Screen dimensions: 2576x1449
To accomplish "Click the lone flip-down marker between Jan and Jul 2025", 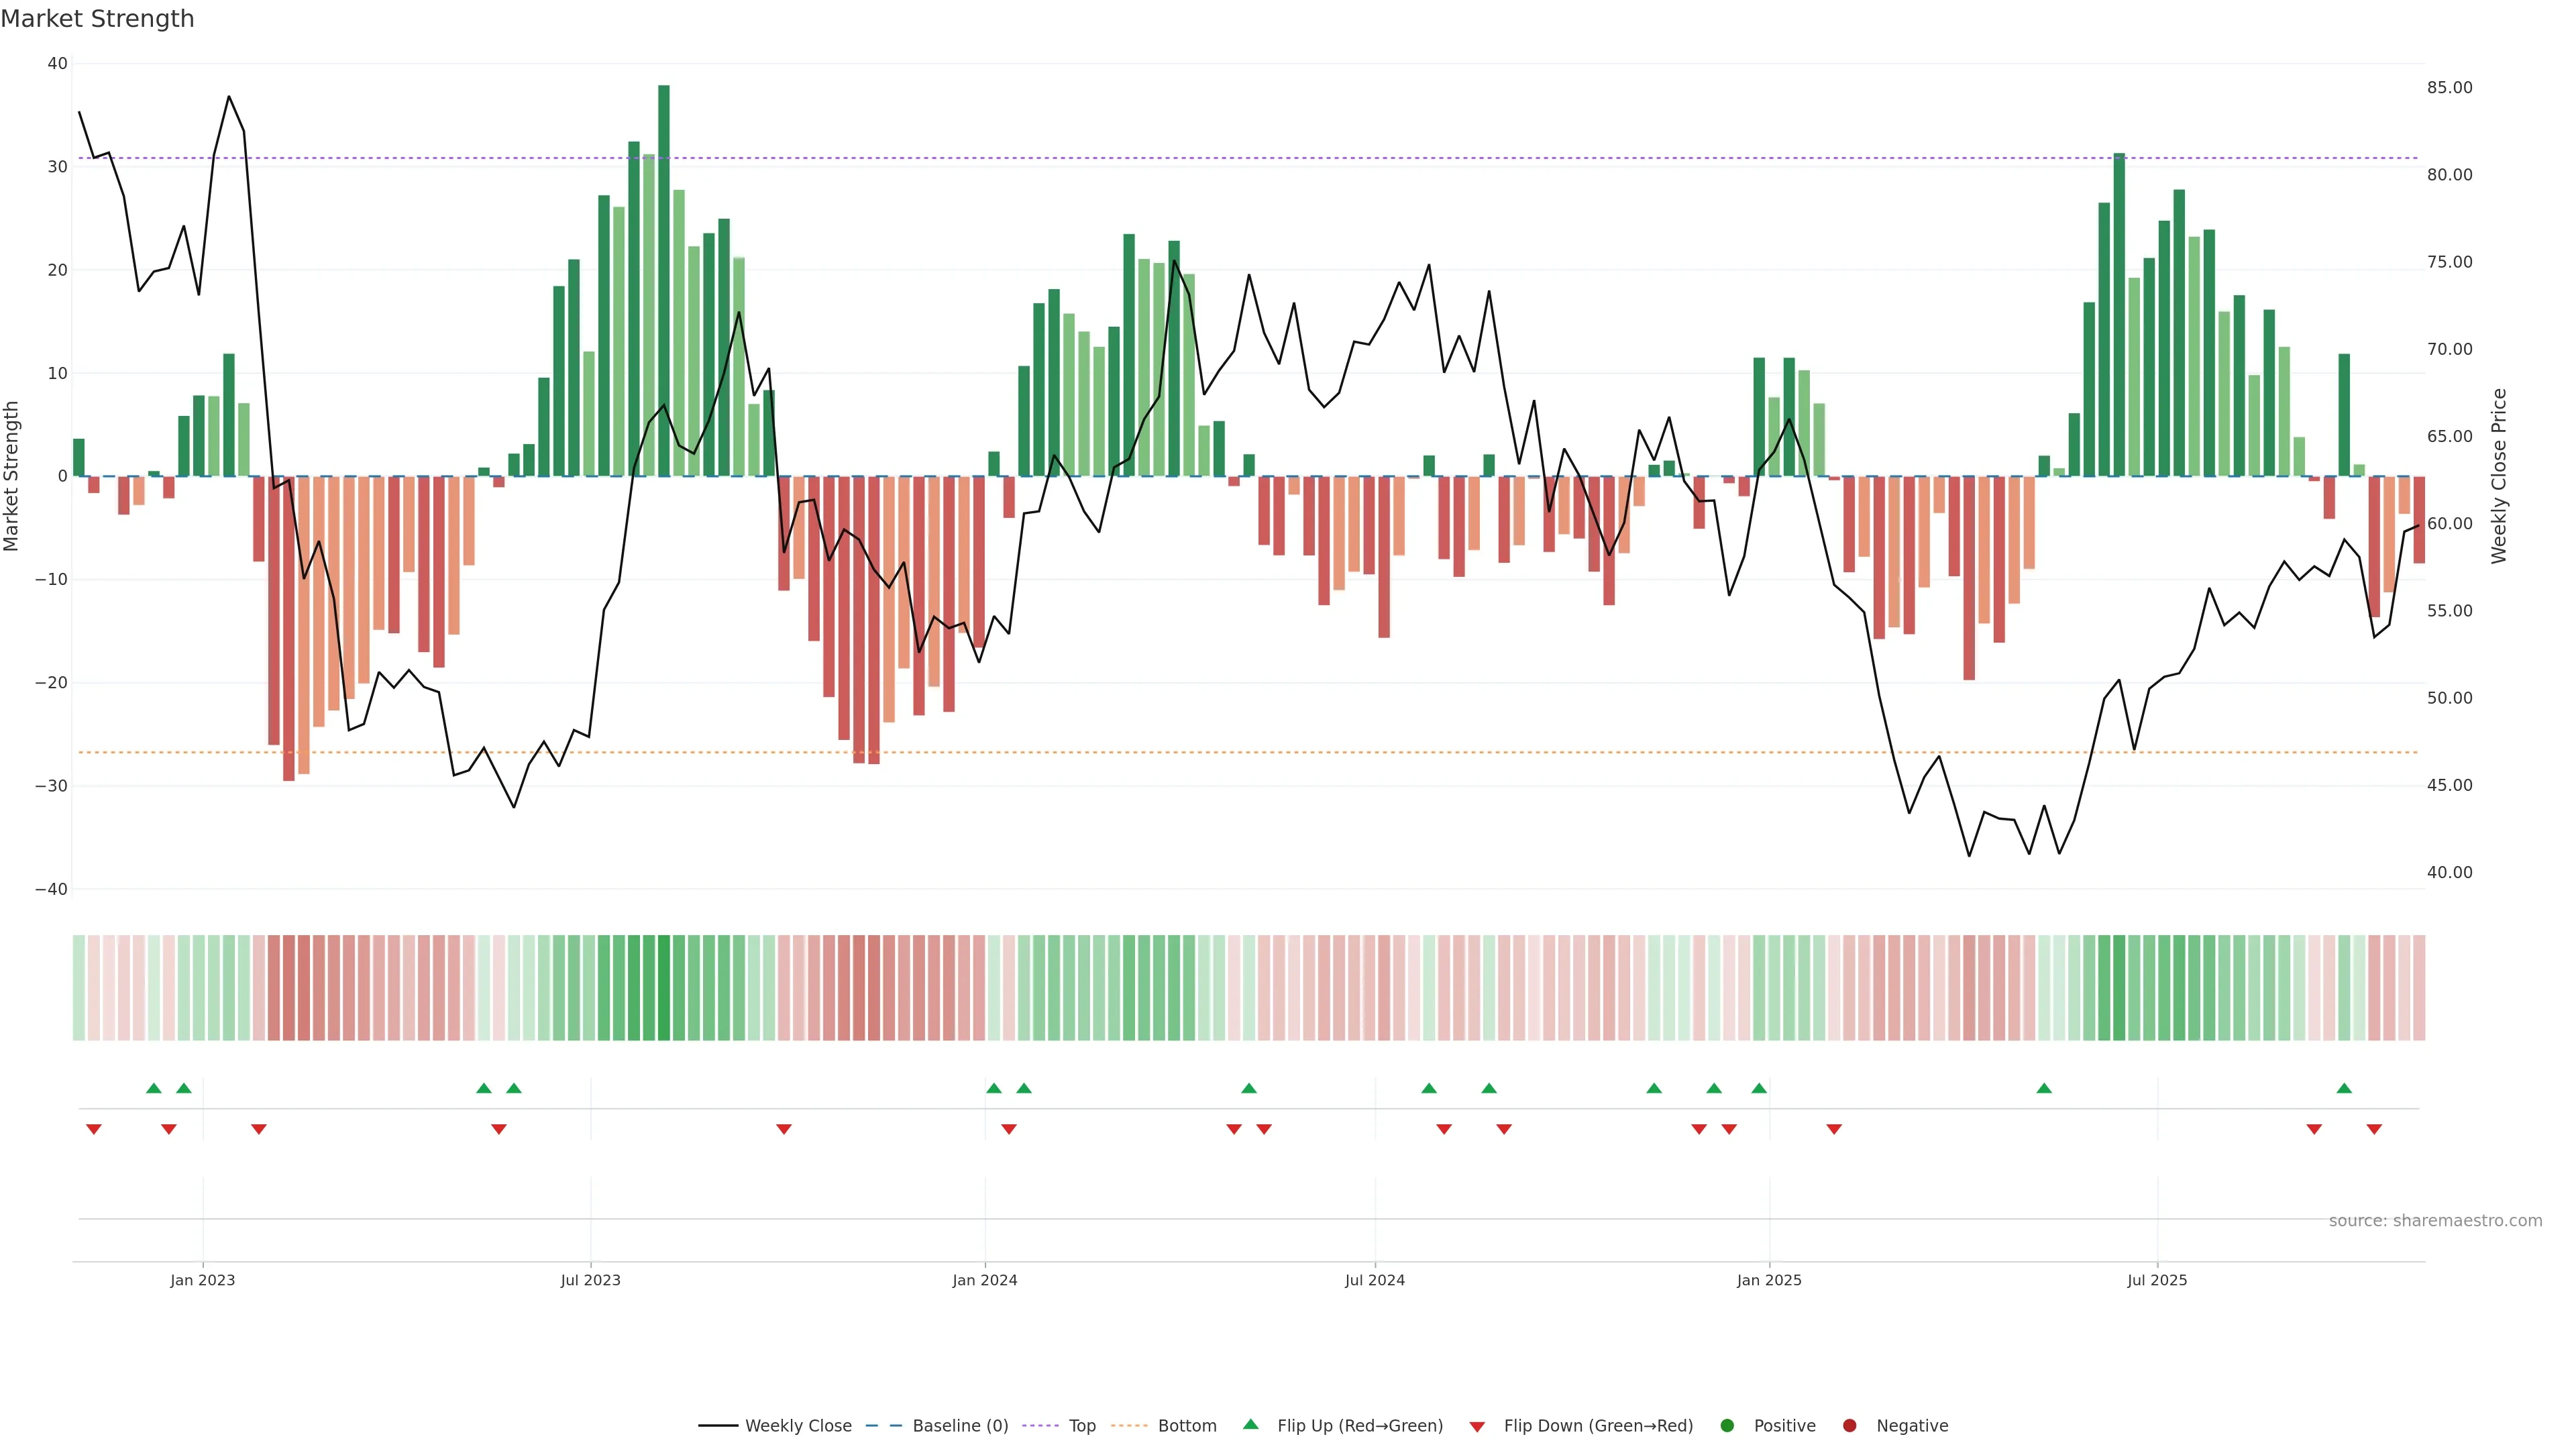I will click(1834, 1129).
